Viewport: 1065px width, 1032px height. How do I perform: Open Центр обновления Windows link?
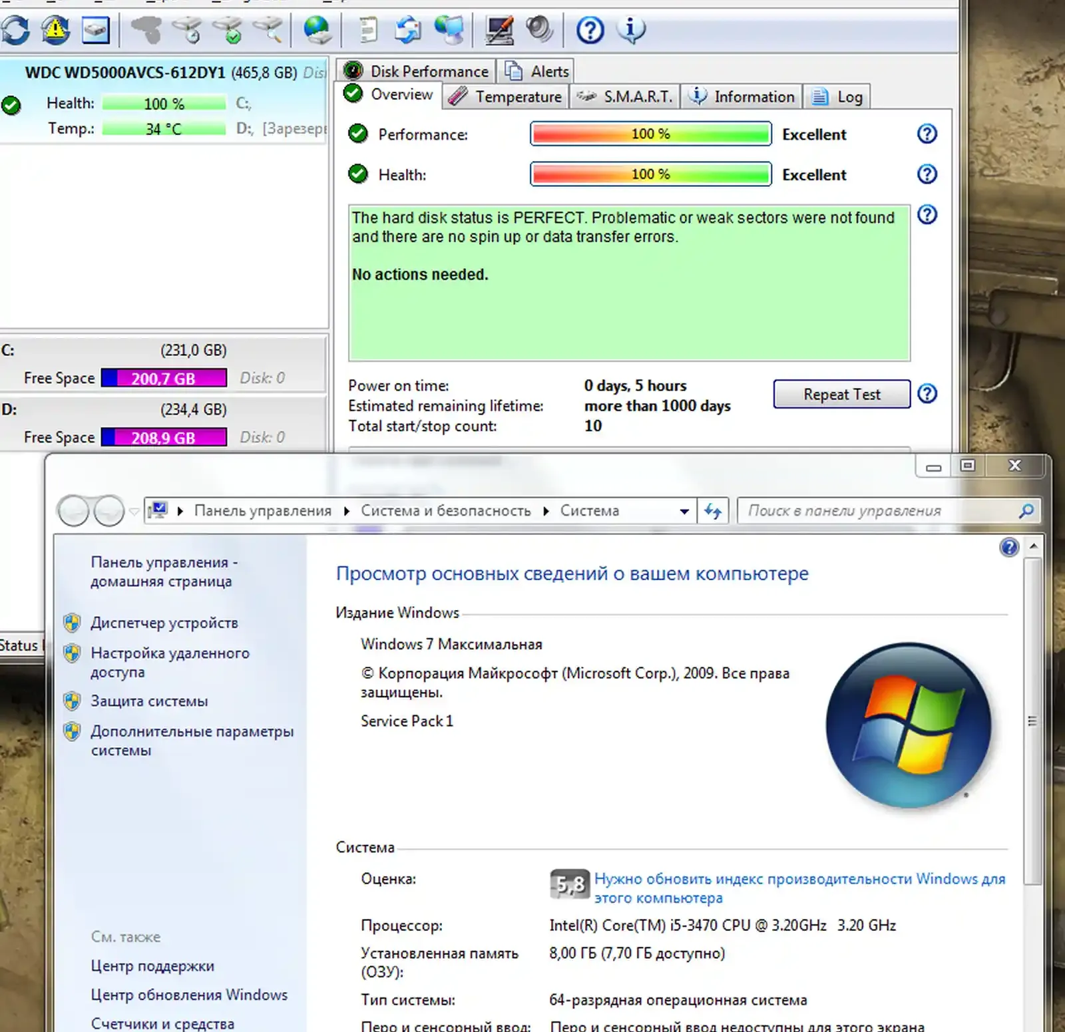pyautogui.click(x=189, y=995)
